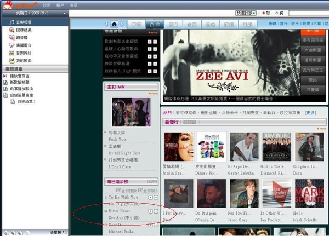Add Bitter Heart to playlist

coord(156,211)
